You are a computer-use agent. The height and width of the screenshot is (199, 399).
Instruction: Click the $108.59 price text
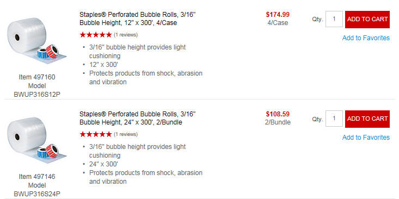[278, 114]
